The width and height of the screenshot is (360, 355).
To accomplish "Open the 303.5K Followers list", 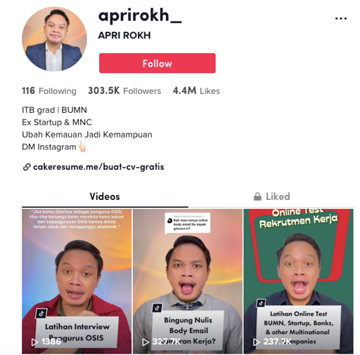I will pos(124,91).
